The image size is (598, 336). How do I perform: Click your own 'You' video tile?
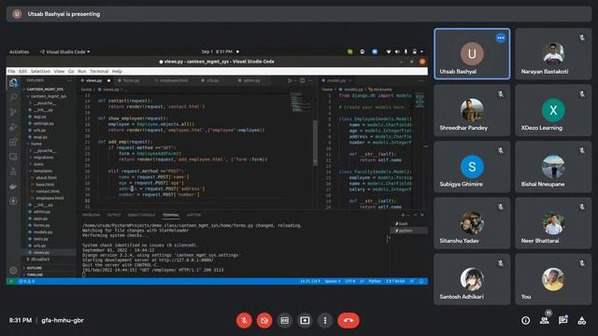553,279
